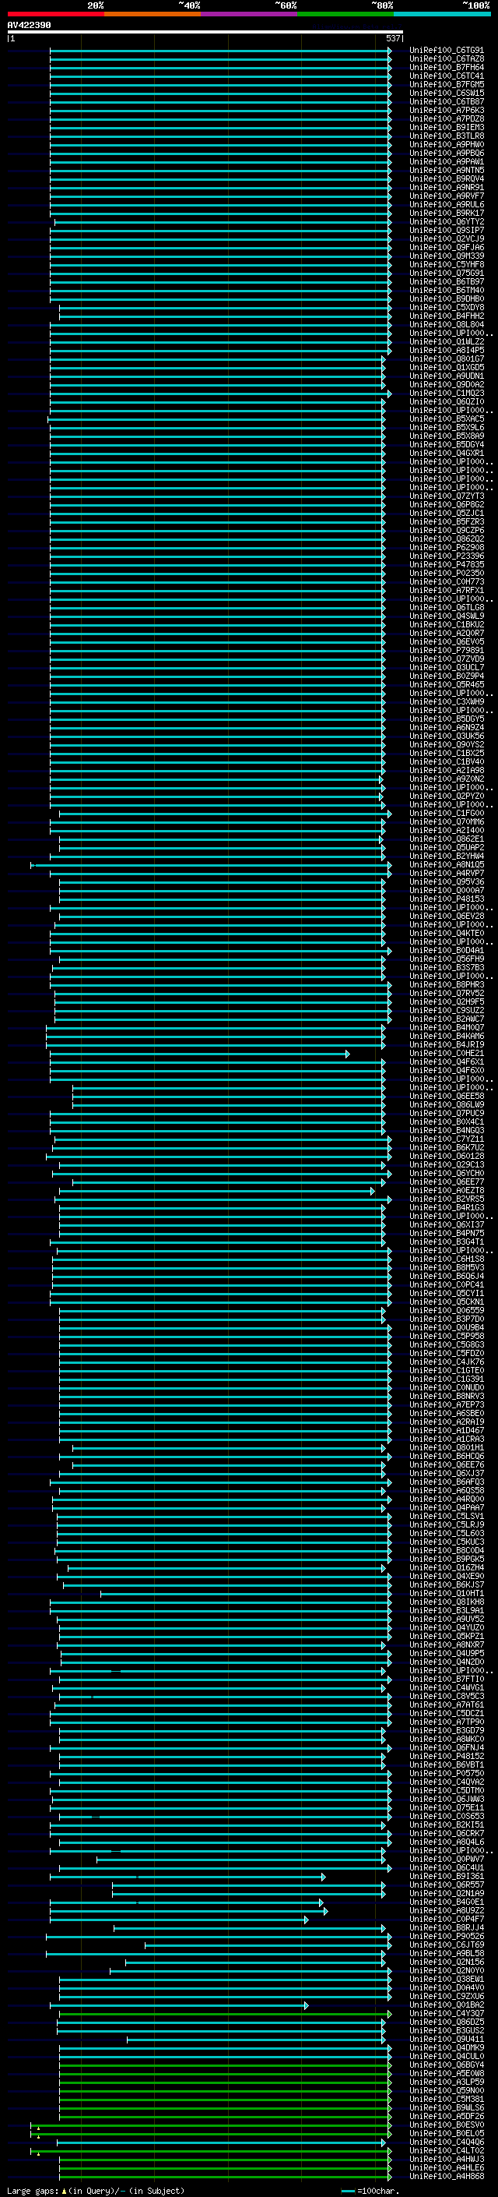The image size is (498, 2197).
Task: Select the UniRef100_B4PN75 label
Action: (x=447, y=1233)
